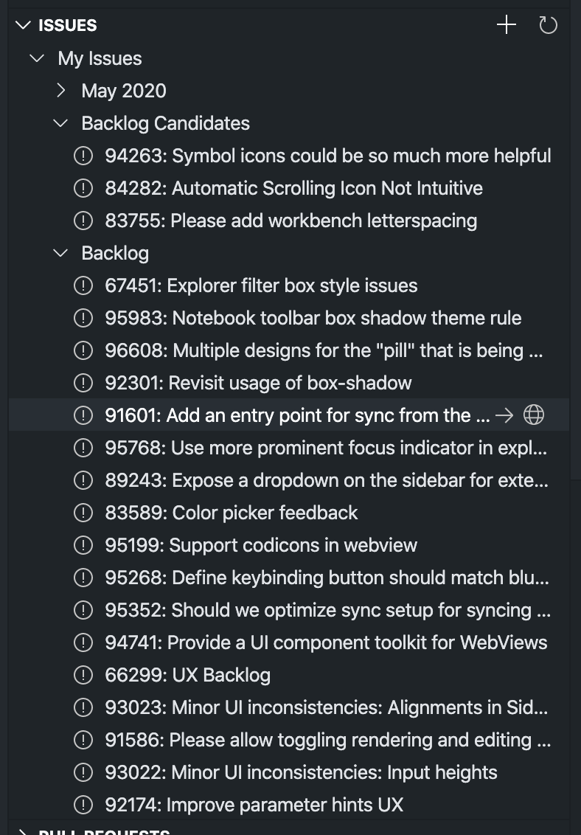This screenshot has height=835, width=581.
Task: Collapse the My Issues tree
Action: click(x=37, y=58)
